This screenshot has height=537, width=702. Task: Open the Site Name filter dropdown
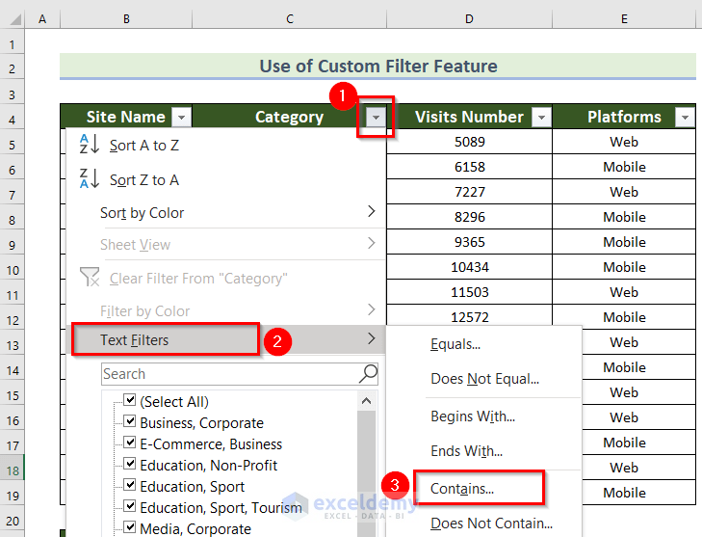tap(181, 118)
